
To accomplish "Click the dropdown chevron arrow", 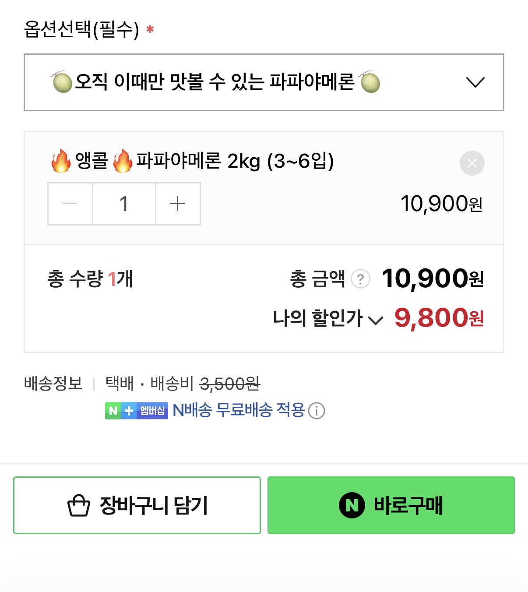I will 475,82.
